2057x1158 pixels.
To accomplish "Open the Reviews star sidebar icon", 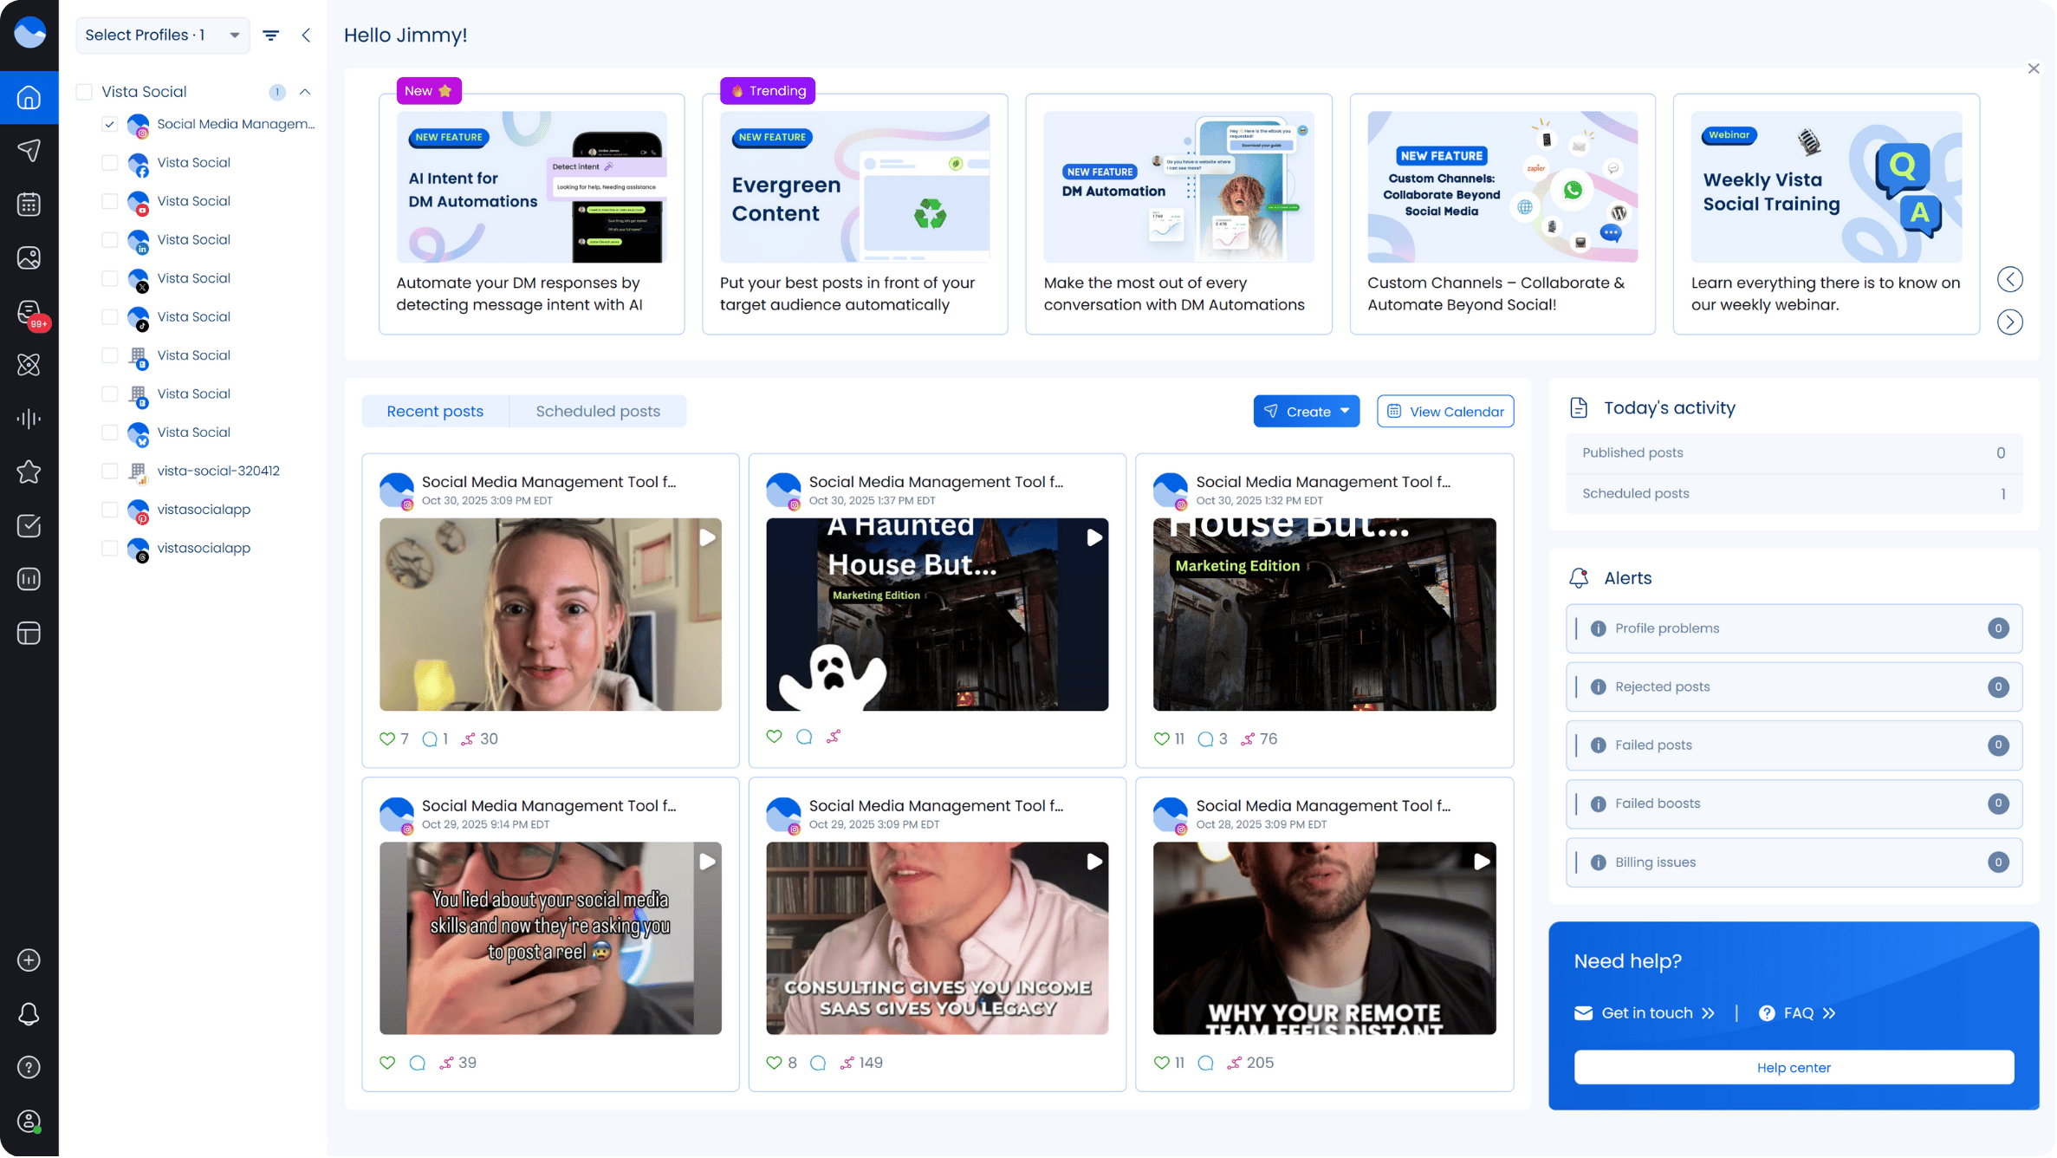I will click(x=29, y=472).
